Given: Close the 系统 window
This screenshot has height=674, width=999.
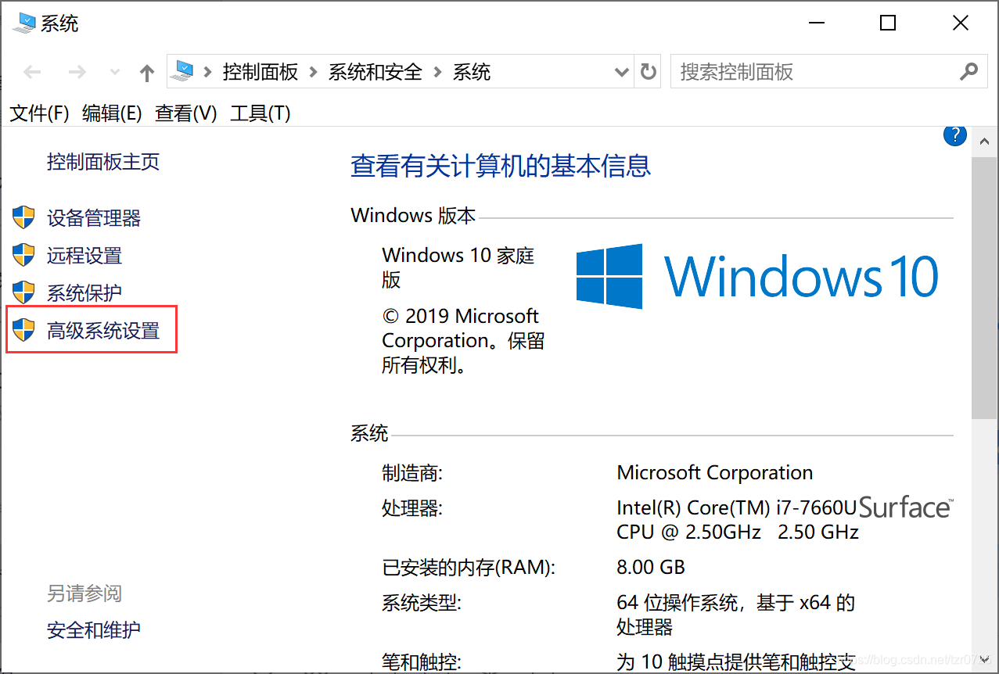Looking at the screenshot, I should coord(961,23).
